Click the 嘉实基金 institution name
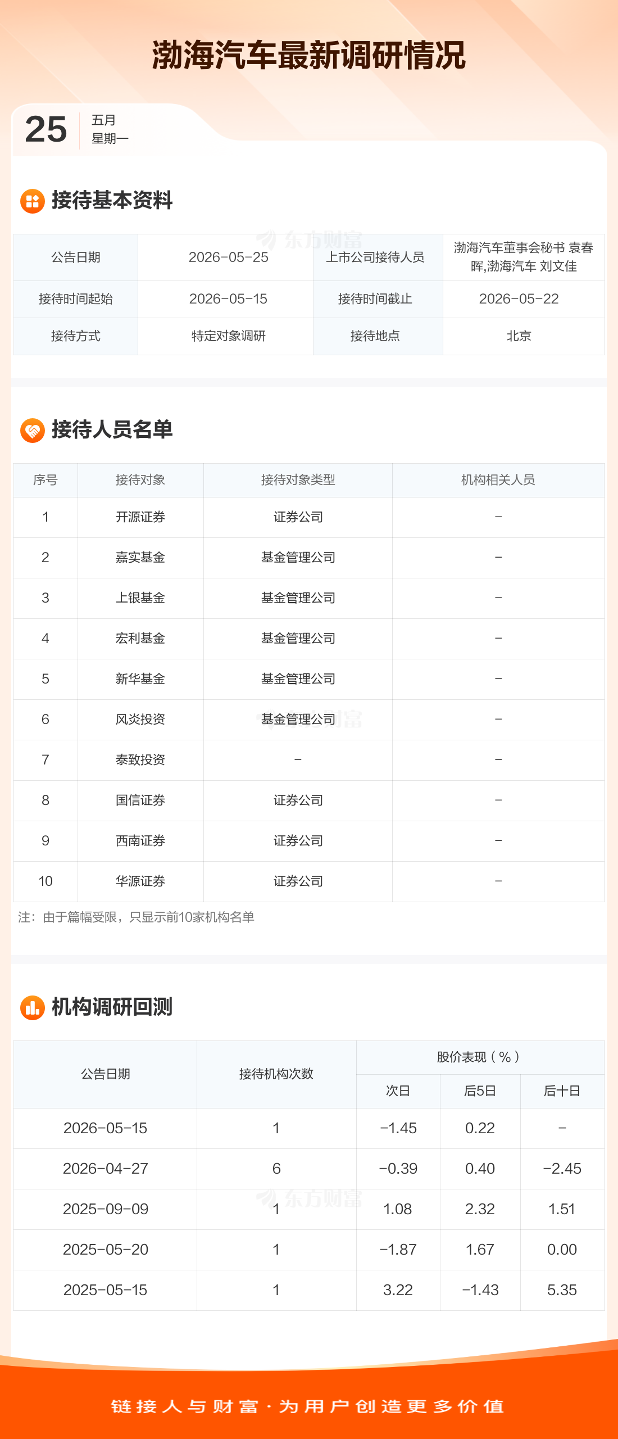 tap(140, 558)
